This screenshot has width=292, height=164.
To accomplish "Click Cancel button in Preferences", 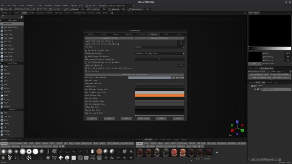I will (x=178, y=119).
